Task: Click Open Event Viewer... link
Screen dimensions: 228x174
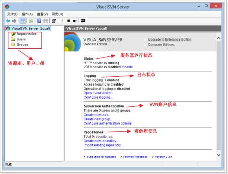Action: [x=99, y=93]
